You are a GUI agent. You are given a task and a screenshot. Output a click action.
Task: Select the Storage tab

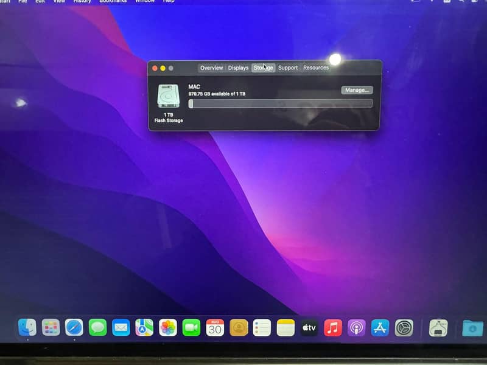click(x=263, y=68)
